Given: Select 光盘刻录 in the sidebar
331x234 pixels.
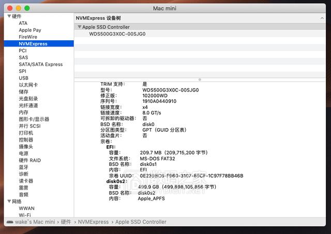Looking at the screenshot, I should (28, 99).
